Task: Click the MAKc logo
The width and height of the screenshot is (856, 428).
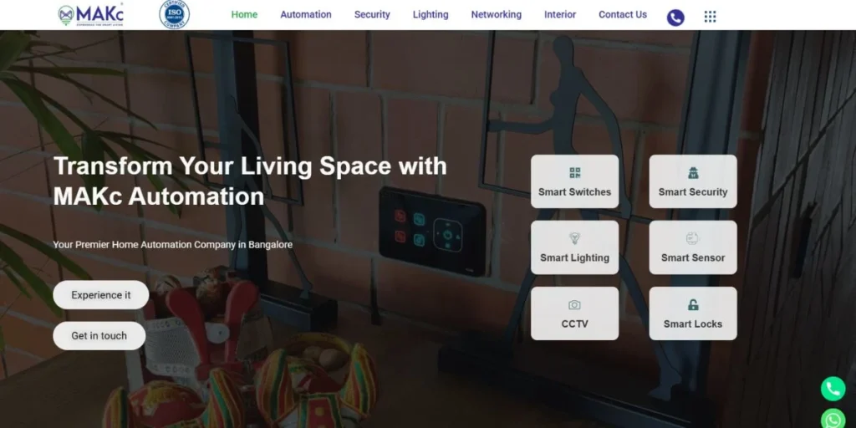Action: coord(90,15)
